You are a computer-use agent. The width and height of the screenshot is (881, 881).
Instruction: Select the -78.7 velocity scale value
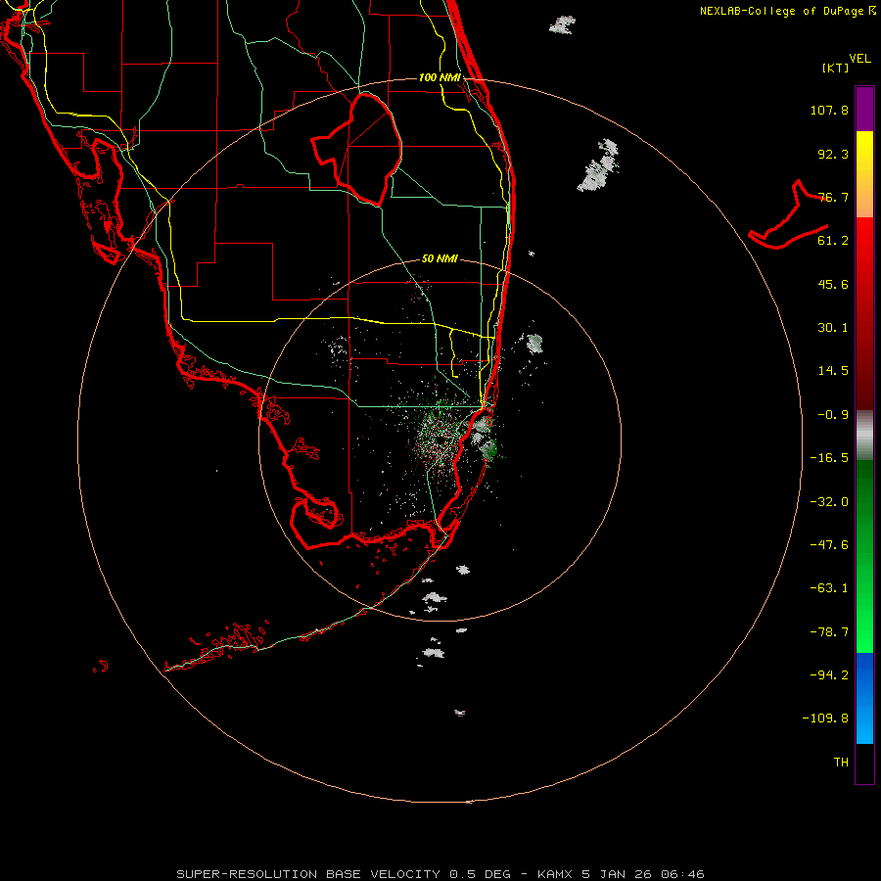(x=829, y=632)
